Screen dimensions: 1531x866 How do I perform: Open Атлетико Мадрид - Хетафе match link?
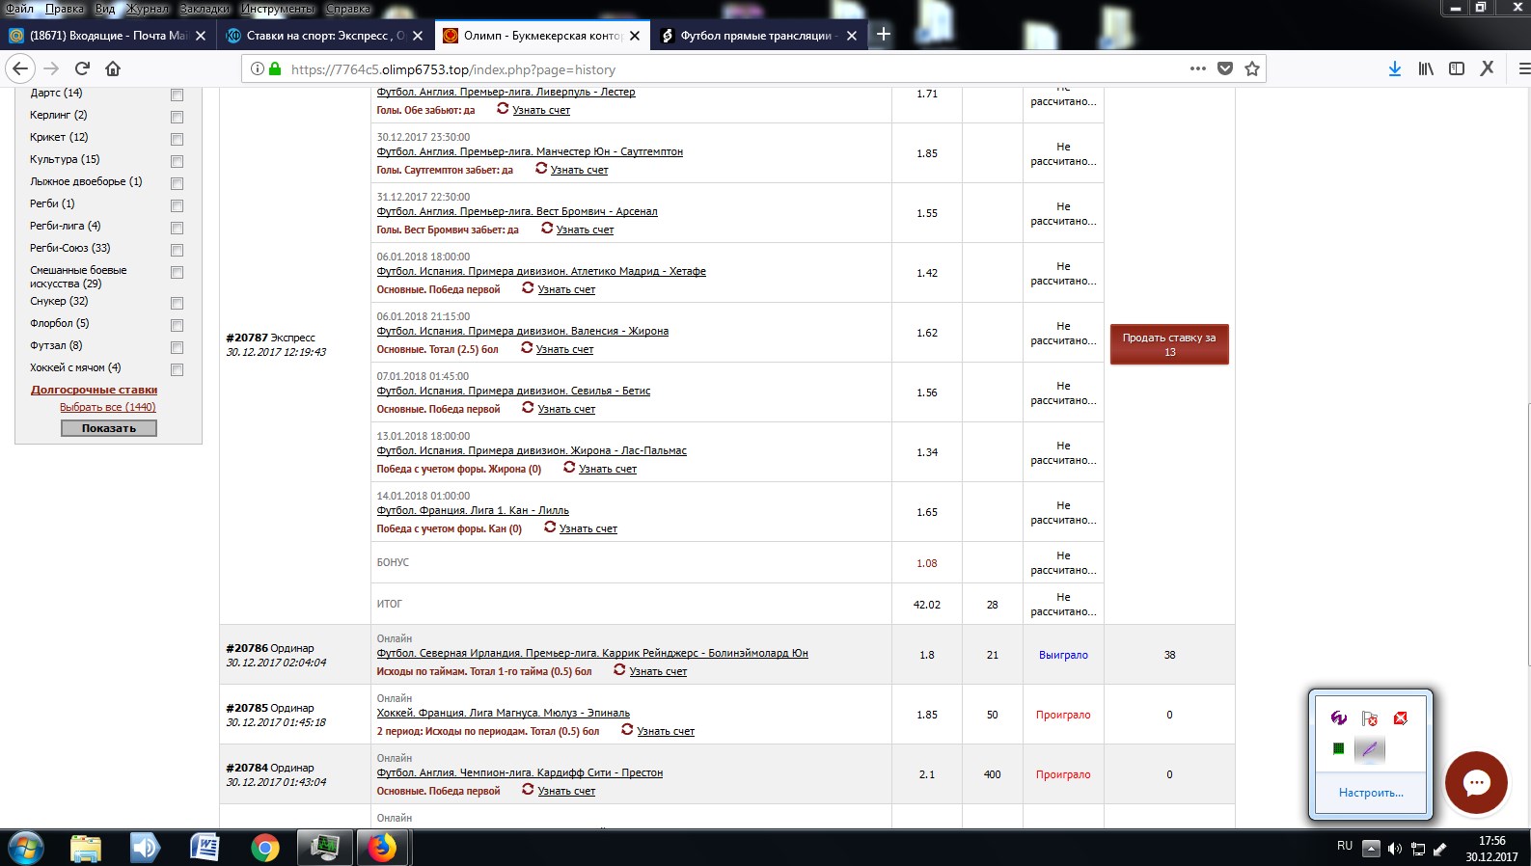click(x=541, y=271)
